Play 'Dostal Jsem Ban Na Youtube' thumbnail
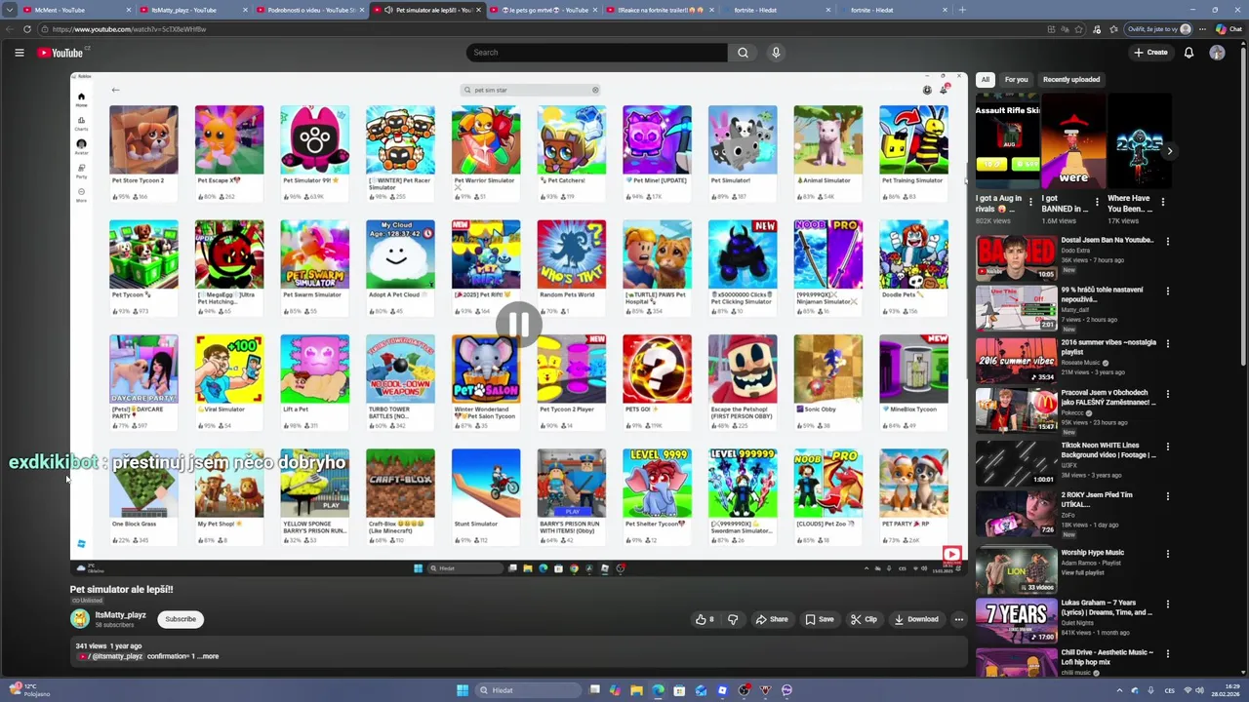This screenshot has width=1249, height=702. pos(1016,257)
